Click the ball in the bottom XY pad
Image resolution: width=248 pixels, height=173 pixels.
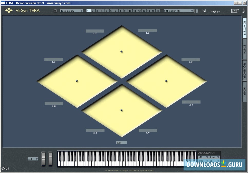121,110
